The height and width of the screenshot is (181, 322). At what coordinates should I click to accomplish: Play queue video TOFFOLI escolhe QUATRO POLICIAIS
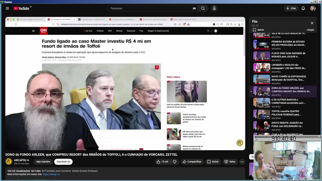coord(283,114)
